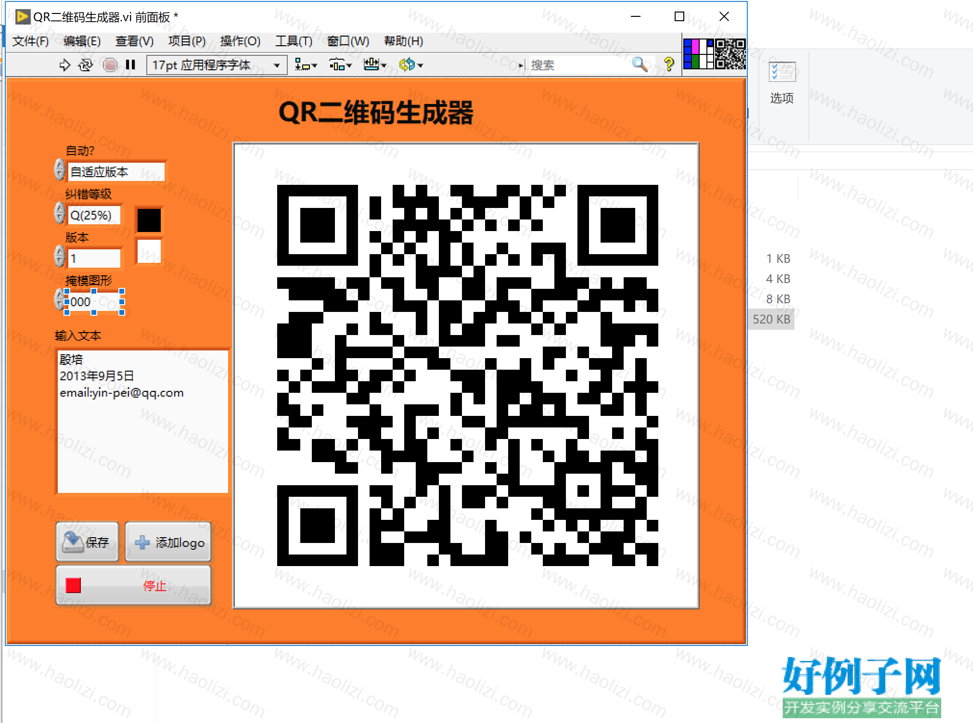Click the LabVIEW icon in the title bar
The width and height of the screenshot is (973, 723).
point(22,17)
